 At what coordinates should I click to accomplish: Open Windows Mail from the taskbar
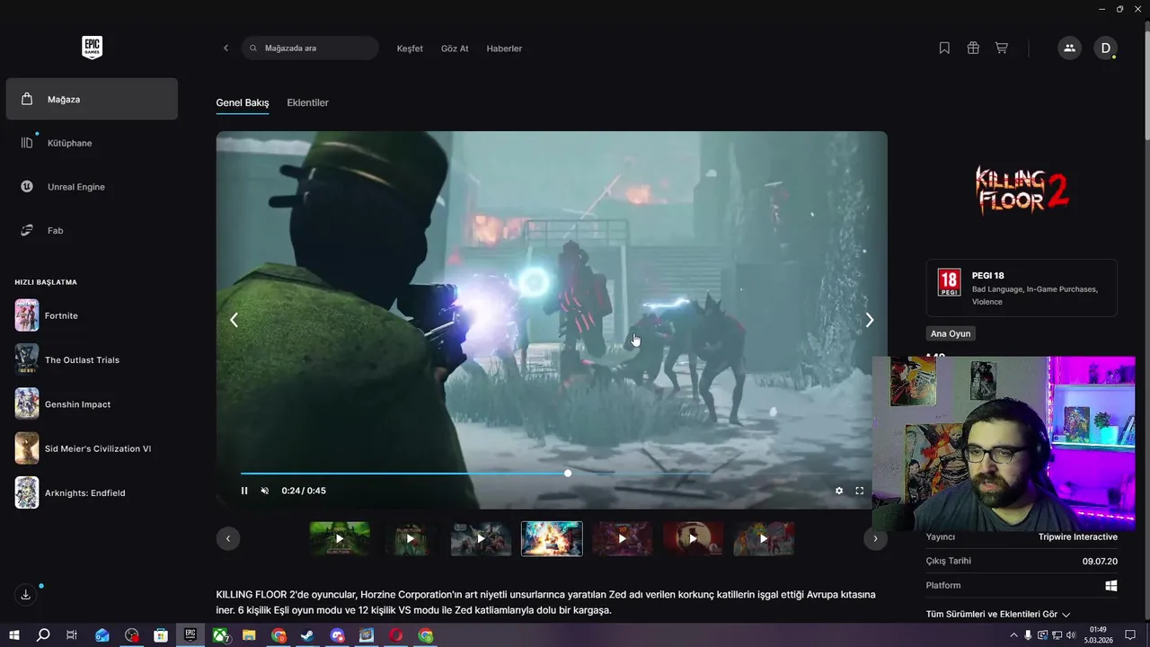tap(102, 635)
